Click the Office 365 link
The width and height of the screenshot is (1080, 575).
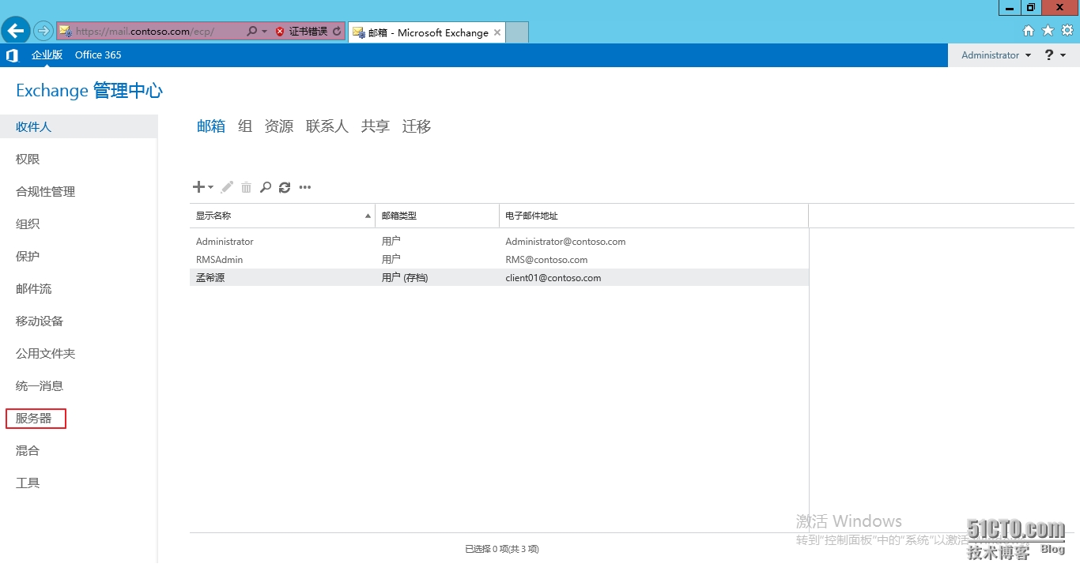98,54
